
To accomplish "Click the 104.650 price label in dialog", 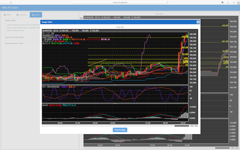I will 193,83.
